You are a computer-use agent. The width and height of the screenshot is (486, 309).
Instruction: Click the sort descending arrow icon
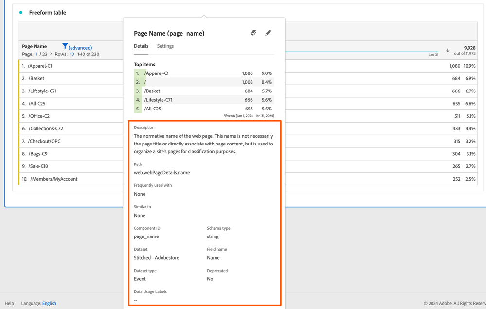click(448, 50)
